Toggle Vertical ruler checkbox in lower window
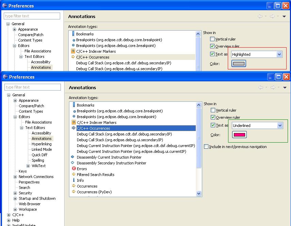 [213, 110]
